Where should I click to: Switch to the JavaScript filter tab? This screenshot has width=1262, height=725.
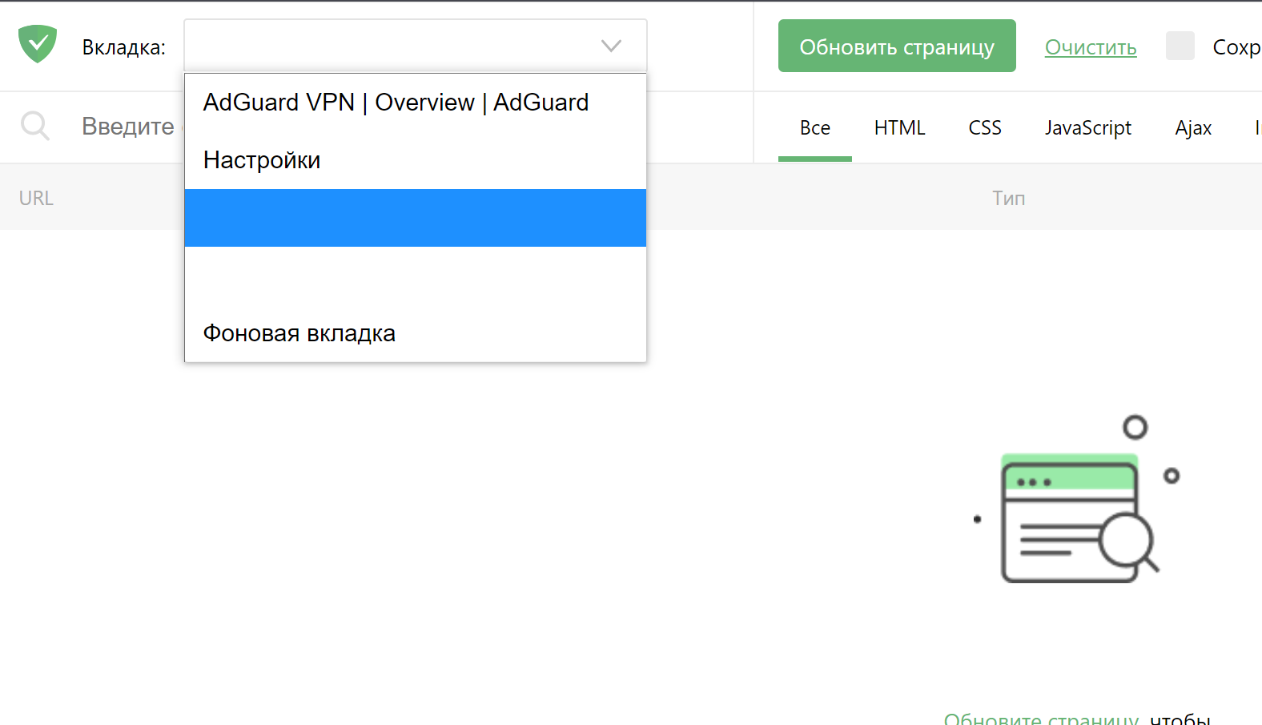pyautogui.click(x=1088, y=128)
